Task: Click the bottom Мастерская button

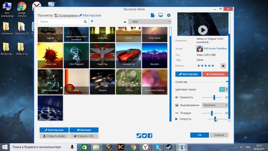Action: 54,130
